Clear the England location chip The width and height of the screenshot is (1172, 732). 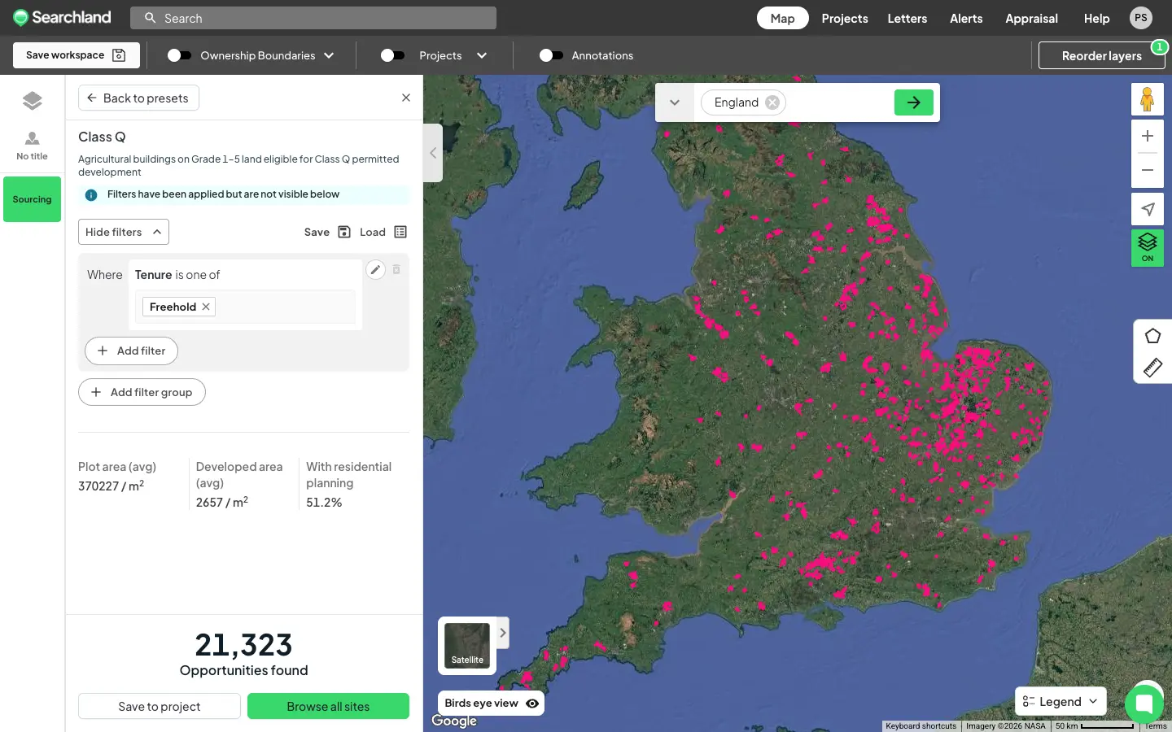click(772, 102)
